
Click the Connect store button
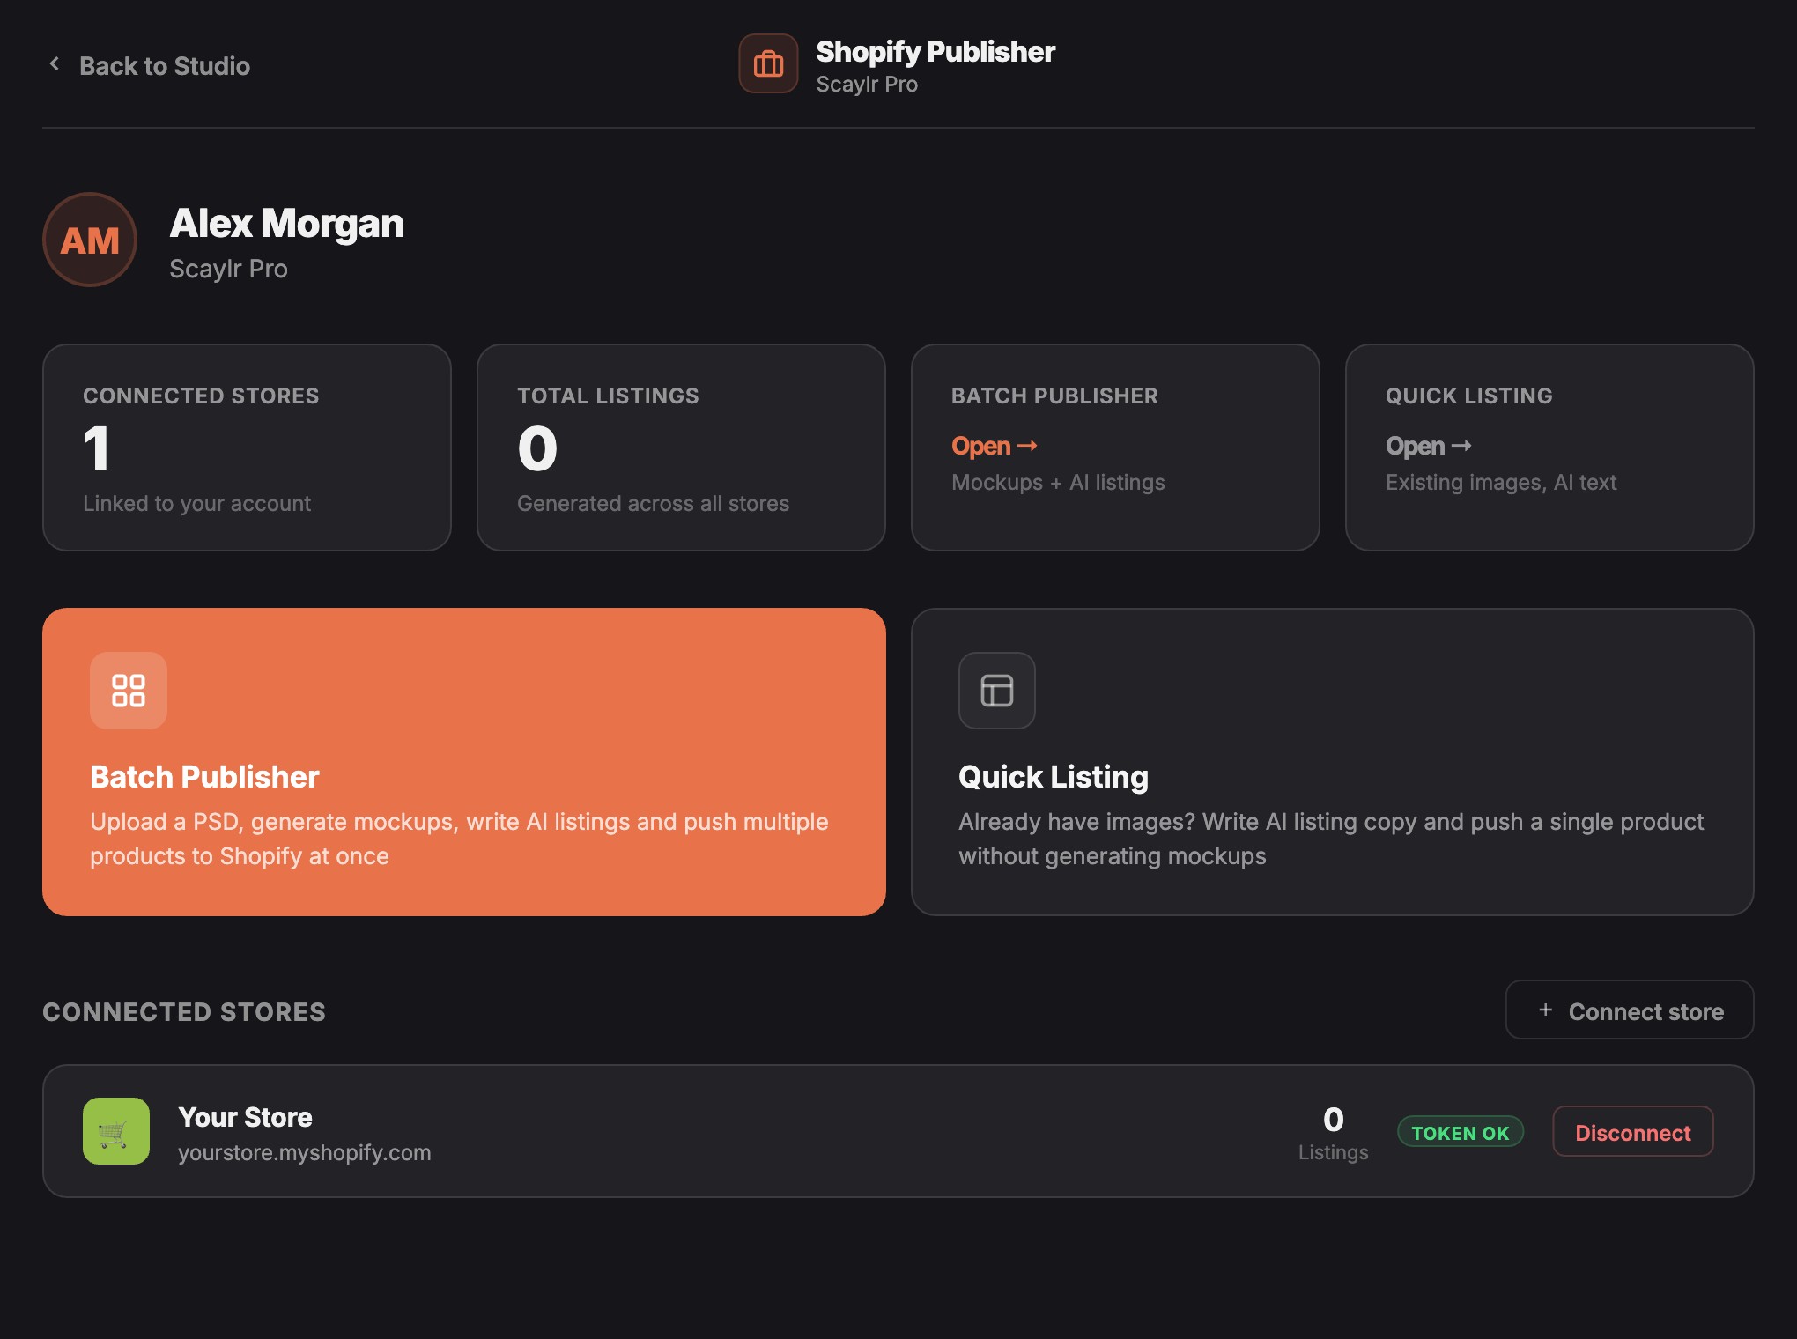[1630, 1010]
